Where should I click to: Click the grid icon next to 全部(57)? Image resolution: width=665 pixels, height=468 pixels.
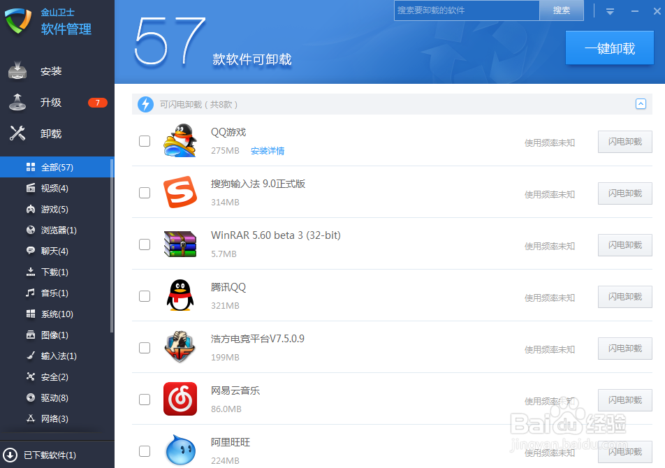pos(31,167)
